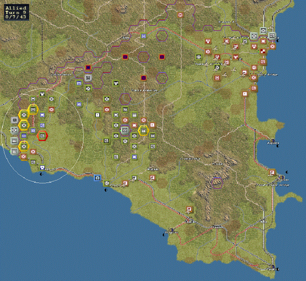Click the 'Pachino' map label
Viewport: 306px width, 281px height.
click(273, 269)
